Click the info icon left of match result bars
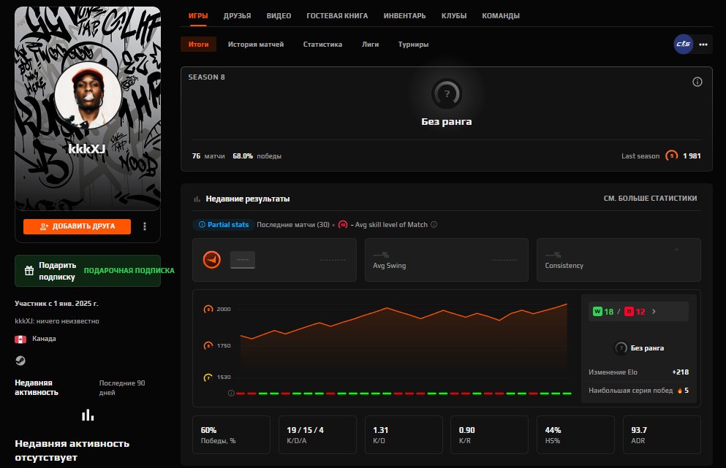This screenshot has width=726, height=468. [231, 393]
